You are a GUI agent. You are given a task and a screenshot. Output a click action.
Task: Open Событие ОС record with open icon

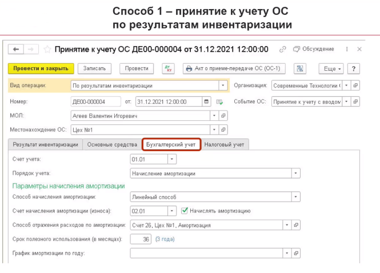355,101
